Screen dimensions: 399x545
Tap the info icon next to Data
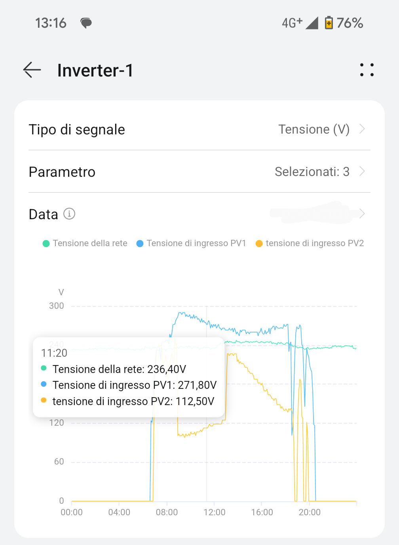[x=69, y=214]
